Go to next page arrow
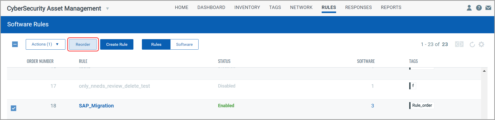 click(462, 44)
